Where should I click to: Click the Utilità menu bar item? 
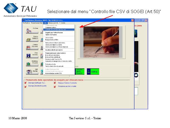tap(45, 23)
